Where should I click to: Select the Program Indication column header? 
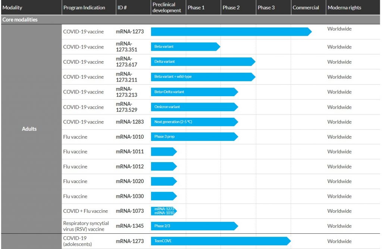[x=89, y=7]
